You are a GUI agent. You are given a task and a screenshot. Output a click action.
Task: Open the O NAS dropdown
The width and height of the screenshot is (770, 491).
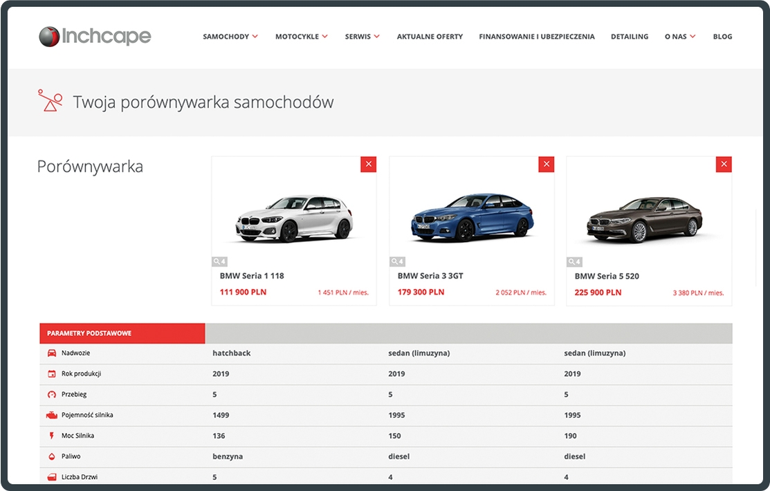tap(679, 37)
